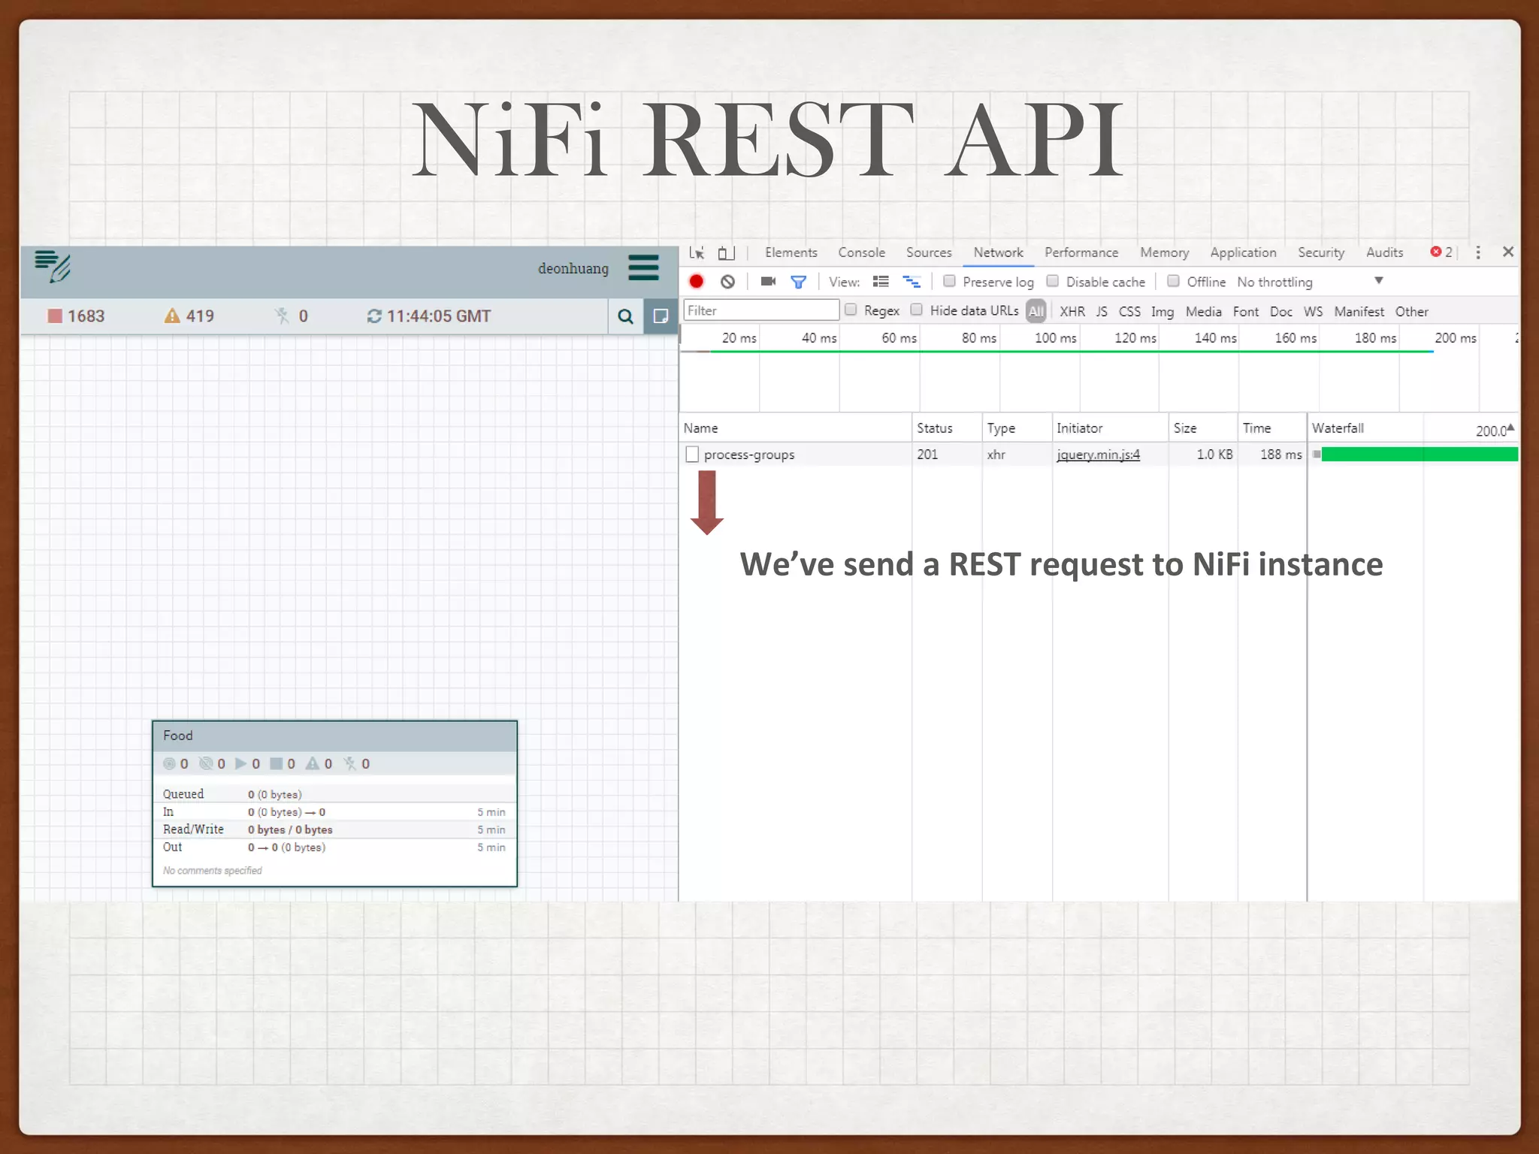Sort by the Status column header
The height and width of the screenshot is (1154, 1539).
[947, 427]
